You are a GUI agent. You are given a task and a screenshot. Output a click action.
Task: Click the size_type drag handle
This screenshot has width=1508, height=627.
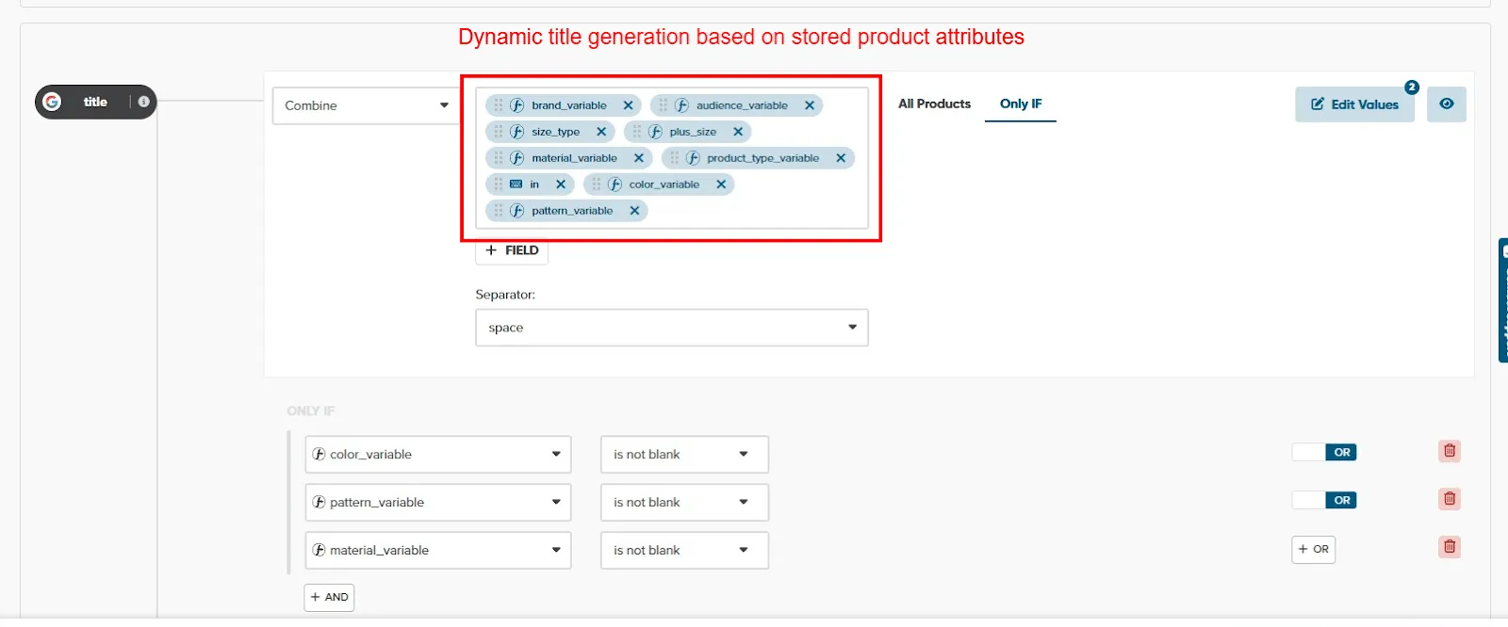pos(499,132)
